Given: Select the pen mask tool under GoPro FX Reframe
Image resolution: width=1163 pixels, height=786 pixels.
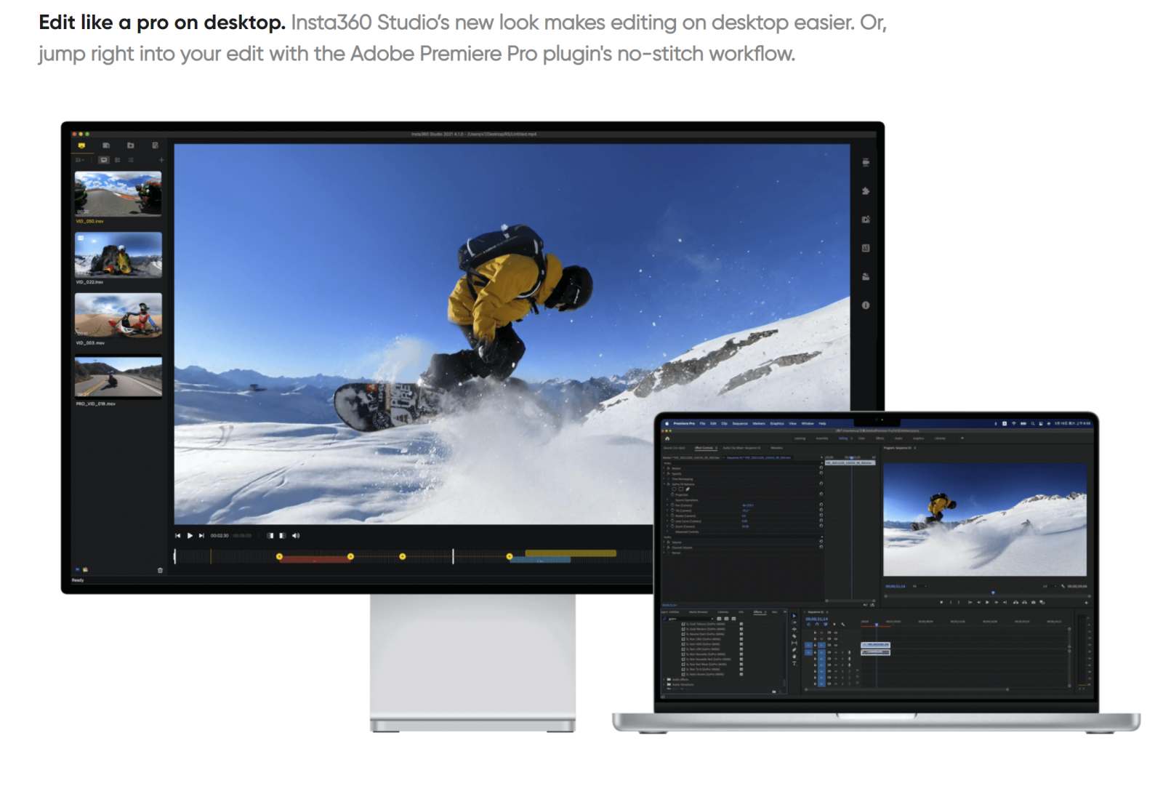Looking at the screenshot, I should coord(688,489).
